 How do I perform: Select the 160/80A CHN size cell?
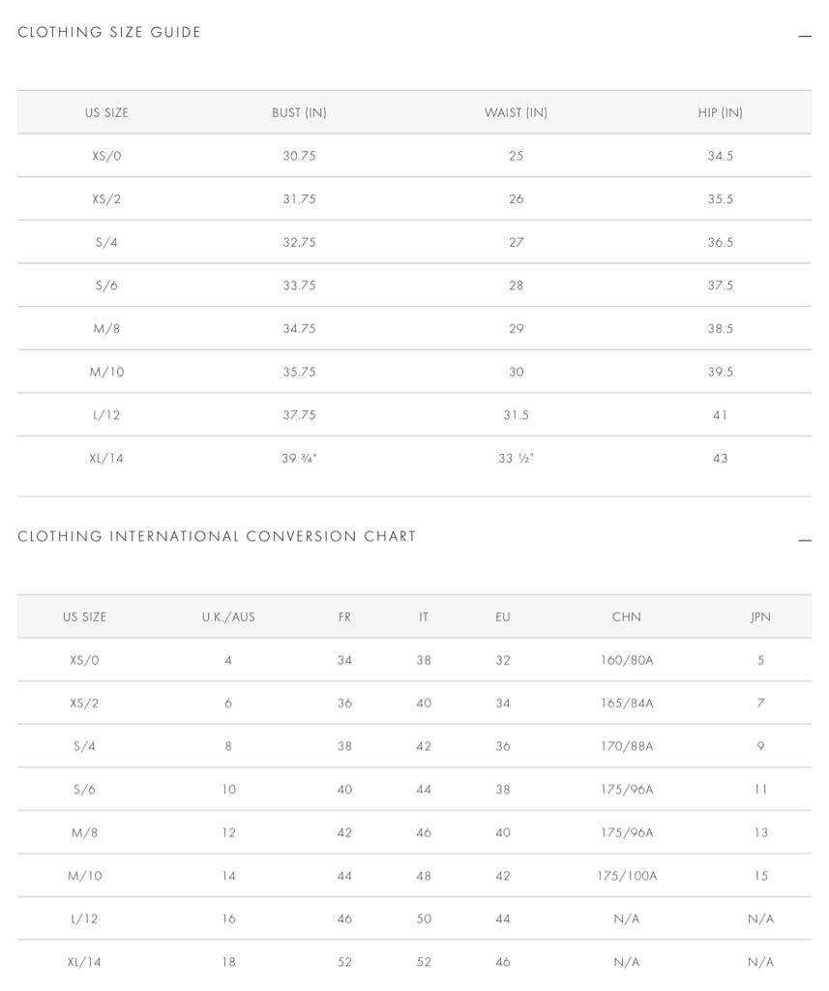tap(626, 660)
